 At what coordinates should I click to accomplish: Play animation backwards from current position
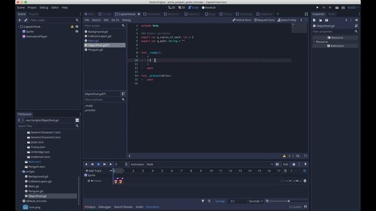[86, 164]
